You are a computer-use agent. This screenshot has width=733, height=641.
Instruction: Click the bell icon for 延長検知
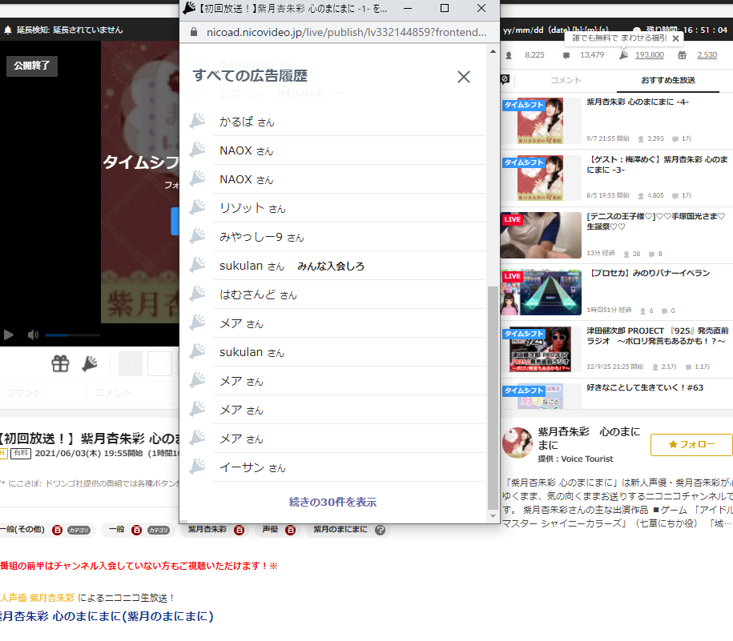tap(7, 30)
